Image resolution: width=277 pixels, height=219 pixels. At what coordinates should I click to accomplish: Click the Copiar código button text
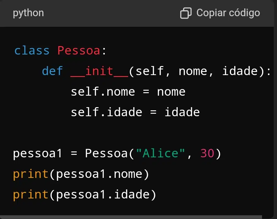tap(228, 13)
